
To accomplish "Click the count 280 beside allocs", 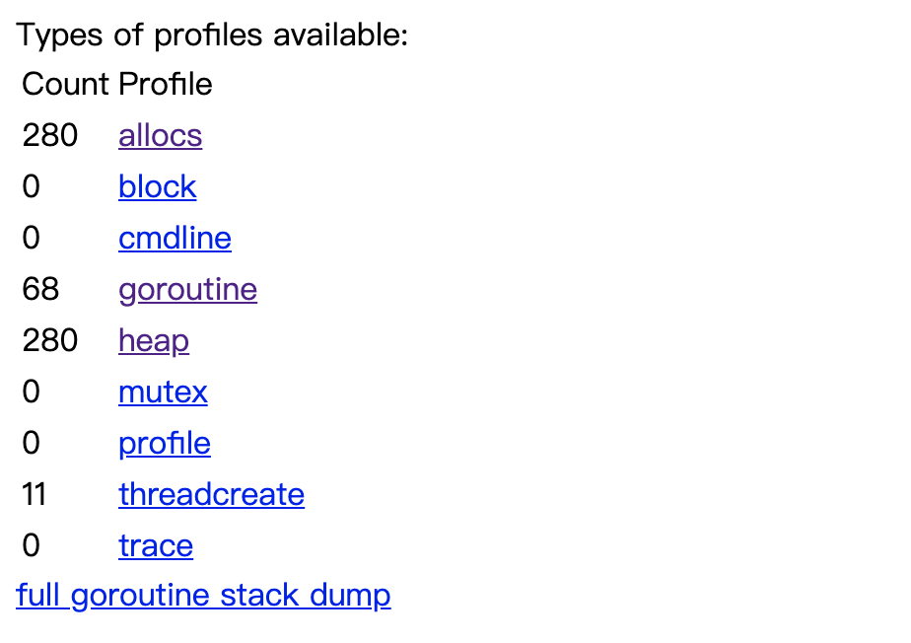I will (x=50, y=135).
